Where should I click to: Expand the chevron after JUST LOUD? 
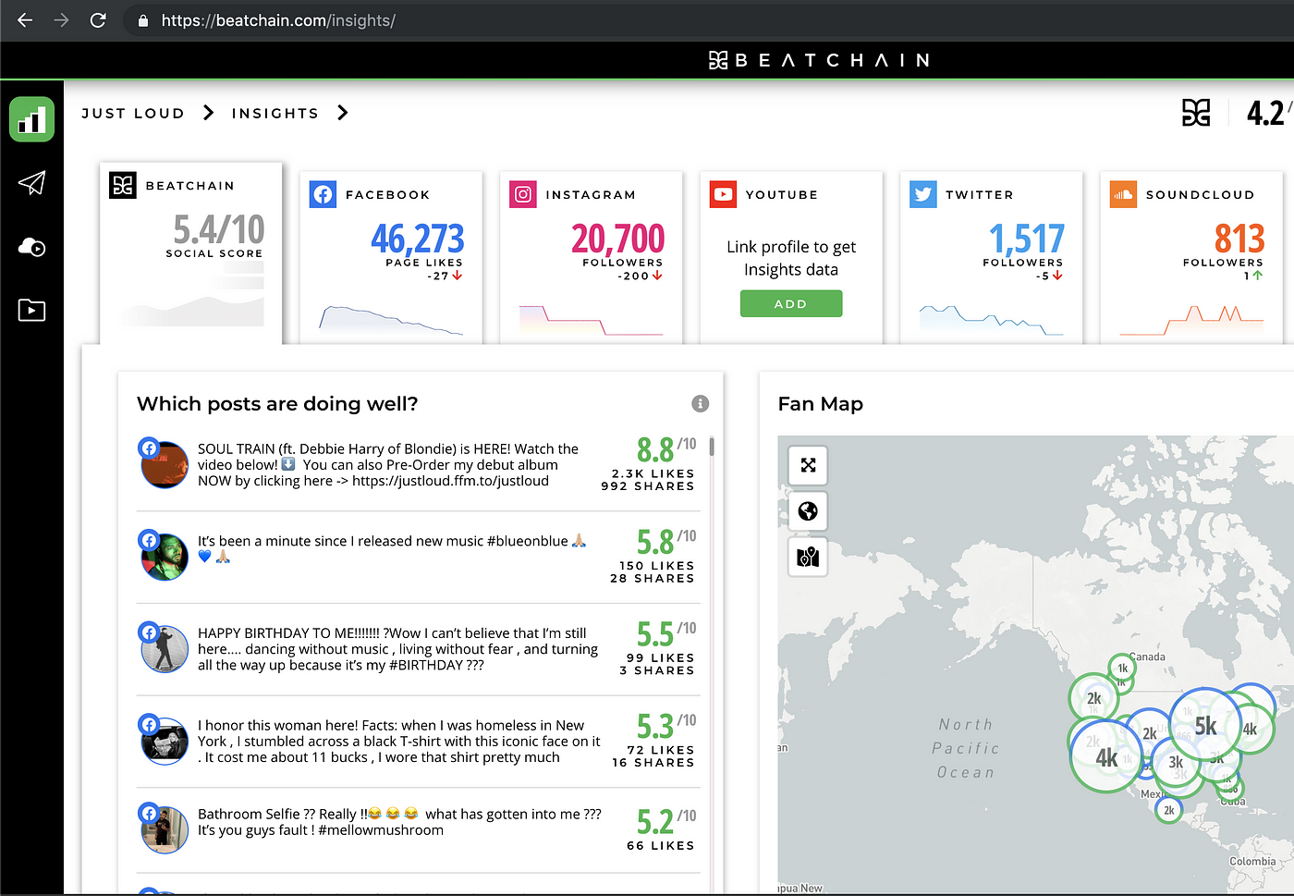pos(209,113)
